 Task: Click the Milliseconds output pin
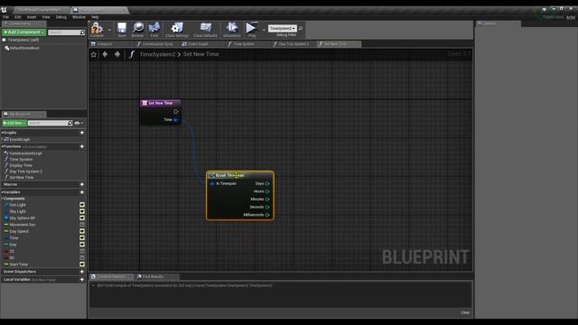[267, 215]
